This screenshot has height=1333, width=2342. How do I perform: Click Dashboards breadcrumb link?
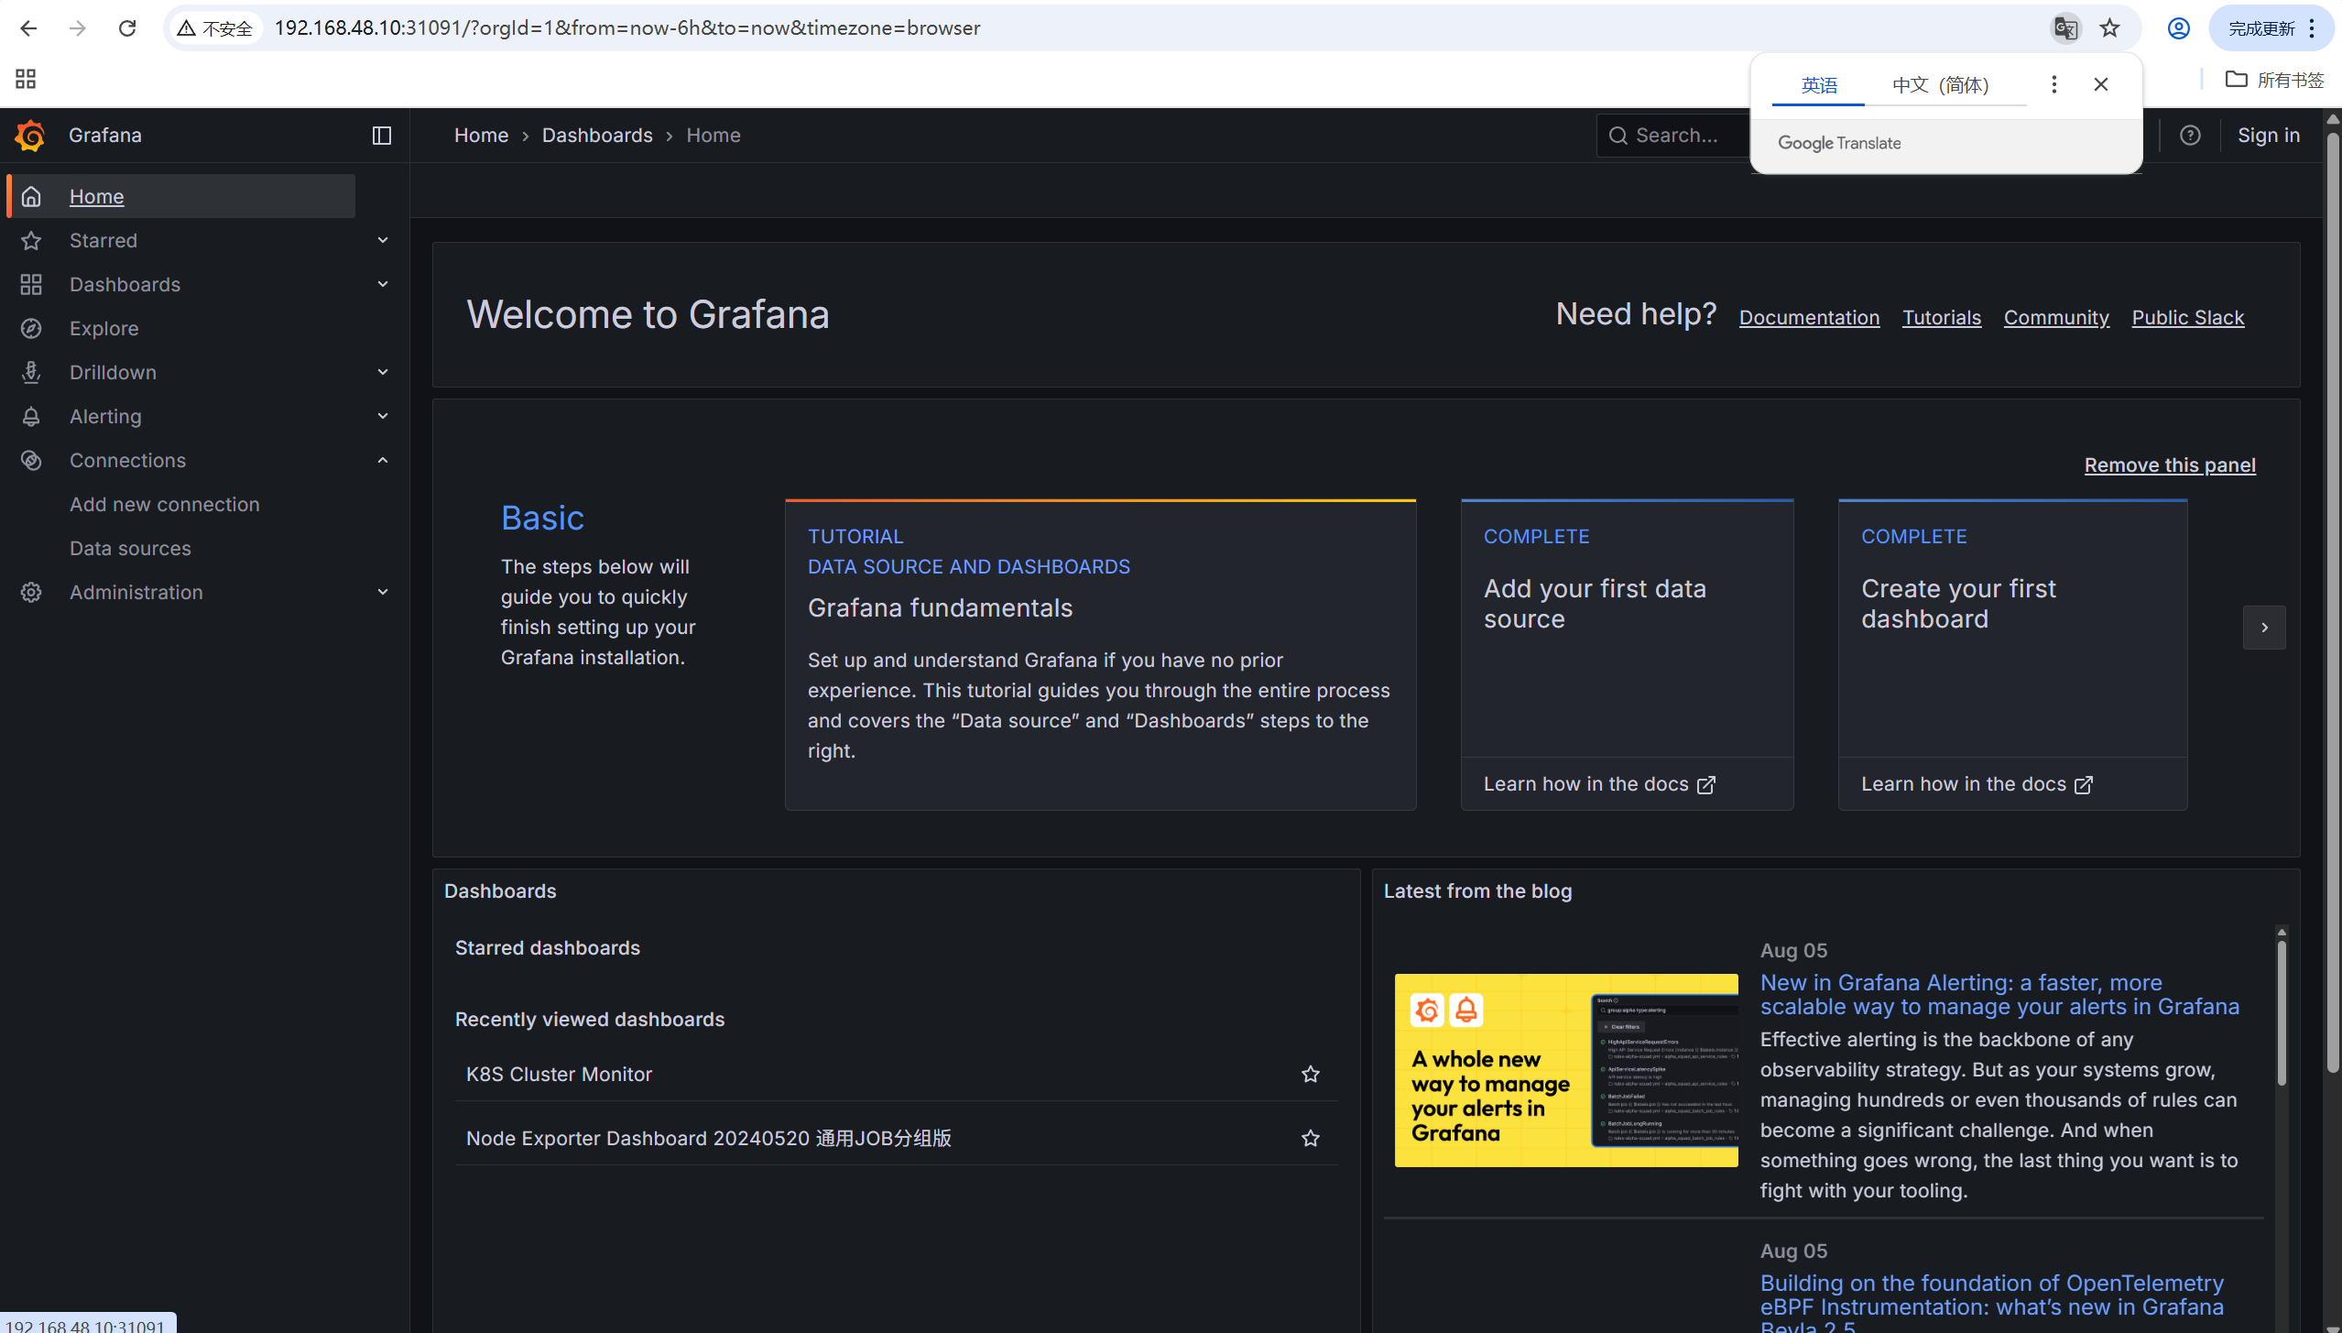point(597,136)
